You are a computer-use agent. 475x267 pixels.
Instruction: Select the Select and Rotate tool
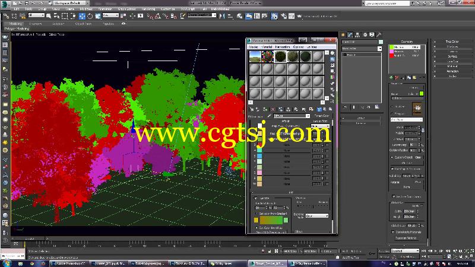pyautogui.click(x=90, y=16)
